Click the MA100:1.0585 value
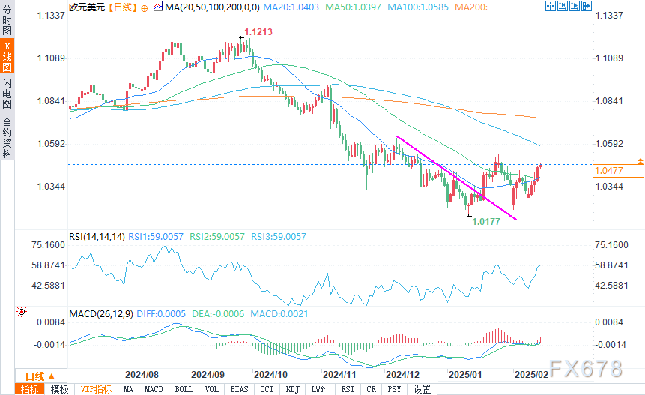 (418, 7)
